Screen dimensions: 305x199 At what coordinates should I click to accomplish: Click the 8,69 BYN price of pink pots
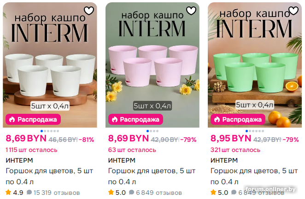[x=129, y=139]
